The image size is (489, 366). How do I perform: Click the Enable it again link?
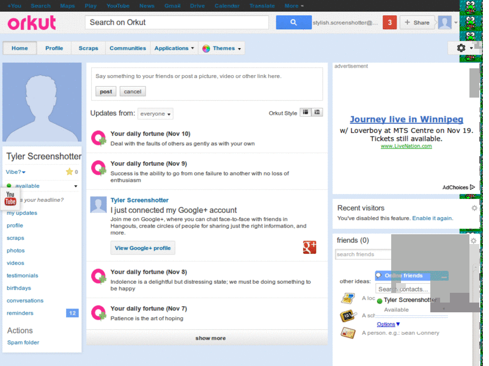432,218
